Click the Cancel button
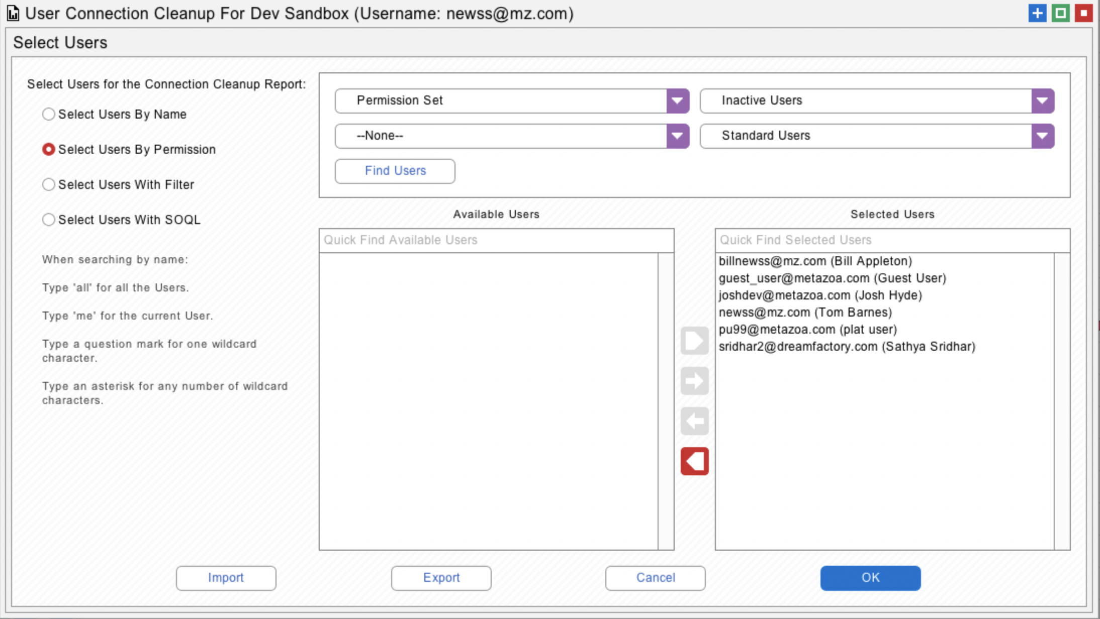Viewport: 1100px width, 619px height. pos(656,578)
